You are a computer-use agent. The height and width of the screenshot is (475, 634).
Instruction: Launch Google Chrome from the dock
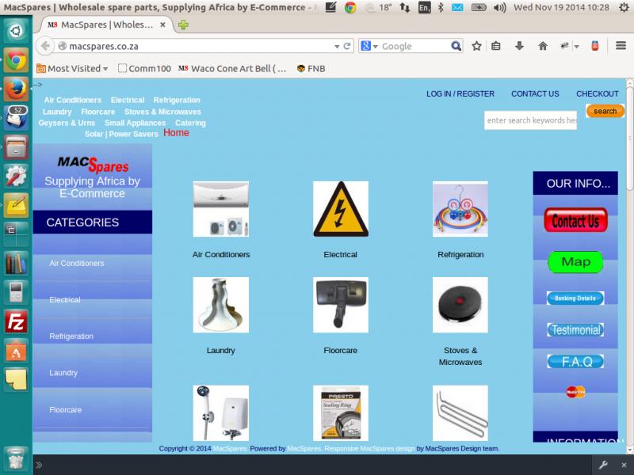(16, 61)
